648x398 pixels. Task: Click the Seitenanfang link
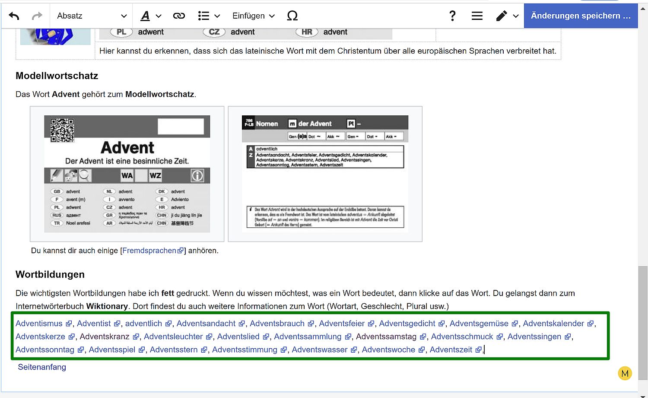coord(42,367)
